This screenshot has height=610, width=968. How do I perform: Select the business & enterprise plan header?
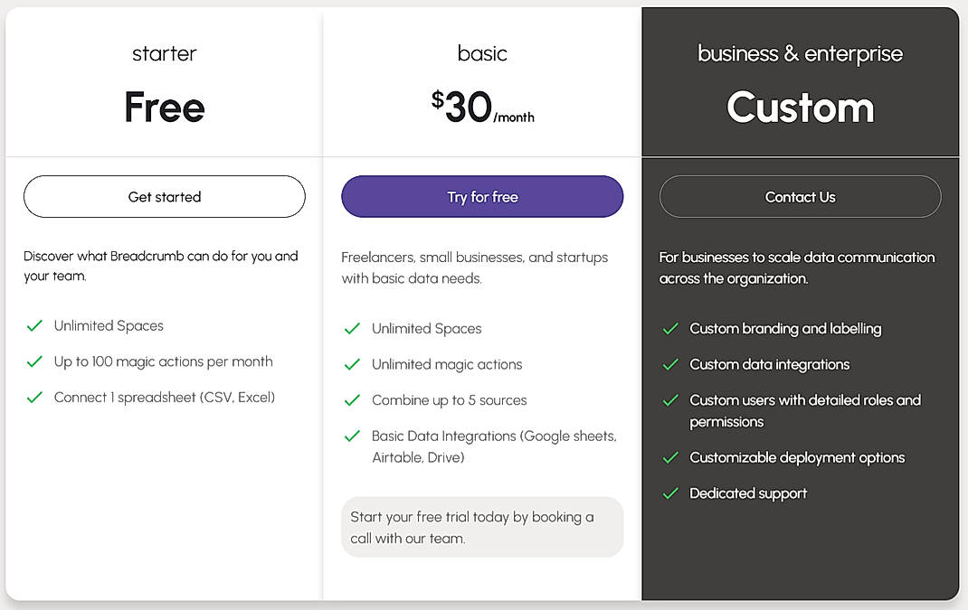click(800, 53)
